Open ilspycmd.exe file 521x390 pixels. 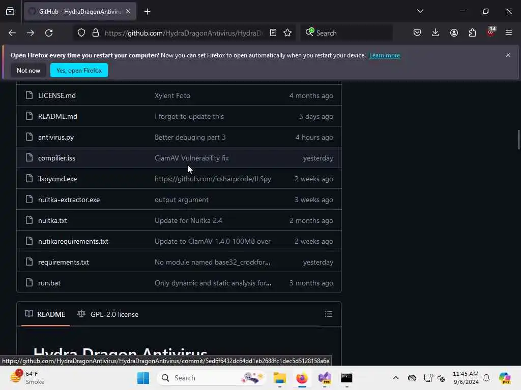(x=57, y=179)
